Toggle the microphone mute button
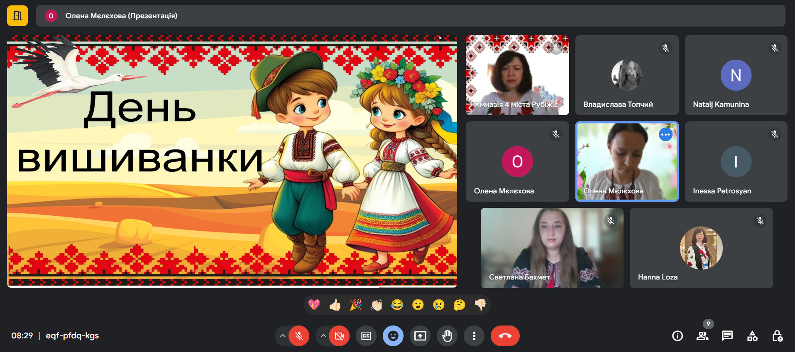Viewport: 795px width, 352px height. point(299,336)
